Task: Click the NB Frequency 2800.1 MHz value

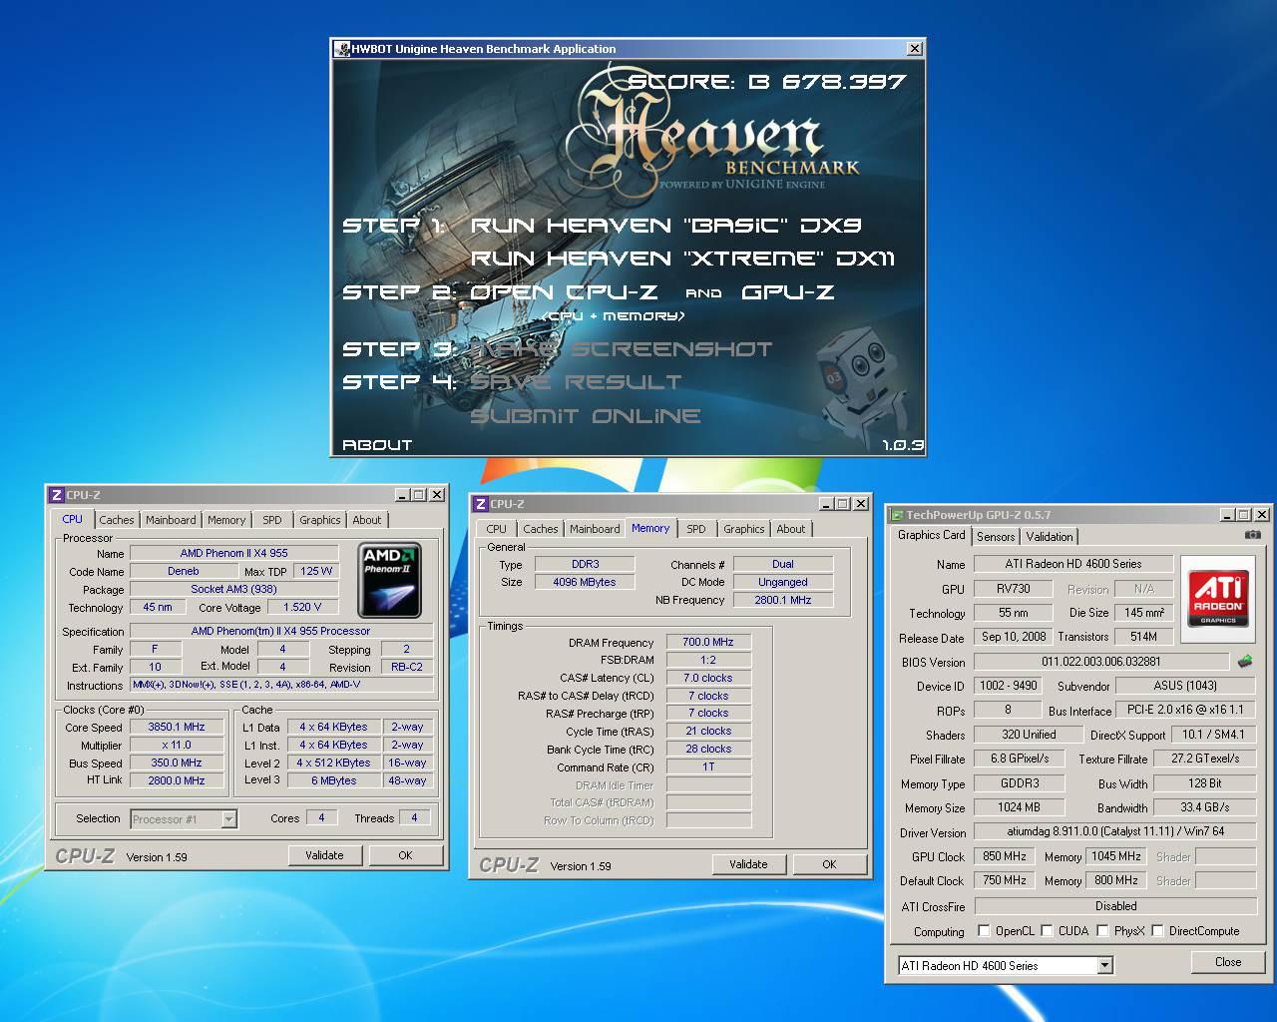Action: pyautogui.click(x=783, y=600)
